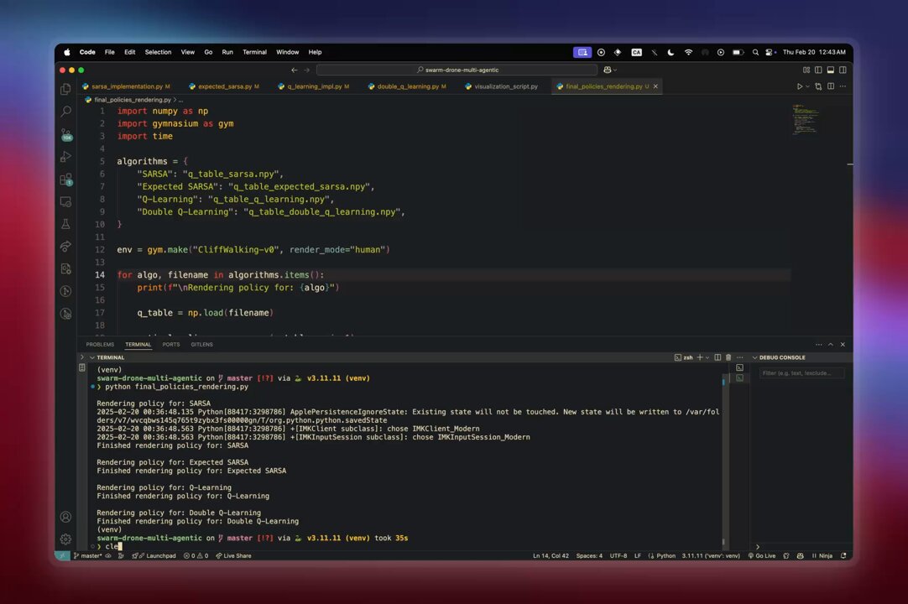Viewport: 908px width, 604px height.
Task: Switch to the PORTS panel tab
Action: click(171, 345)
